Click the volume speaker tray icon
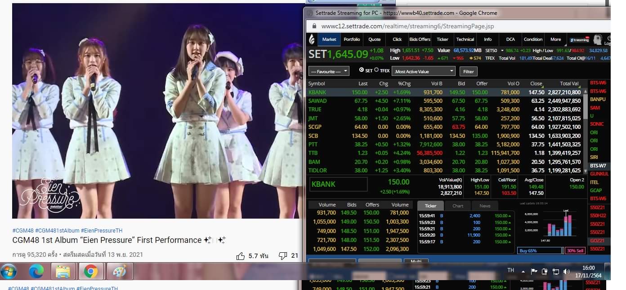This screenshot has height=290, width=626. (x=566, y=271)
